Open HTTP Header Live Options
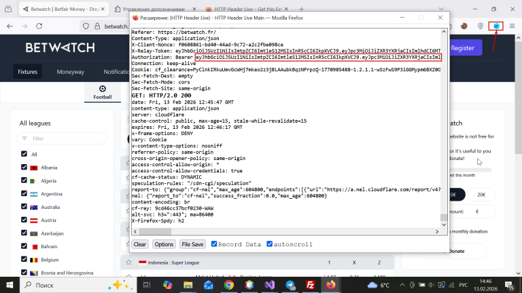Image resolution: width=522 pixels, height=293 pixels. (x=164, y=244)
